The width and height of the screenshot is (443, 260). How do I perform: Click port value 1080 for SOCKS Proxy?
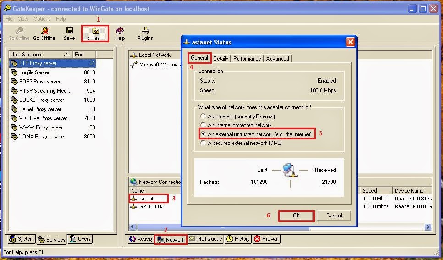click(89, 100)
